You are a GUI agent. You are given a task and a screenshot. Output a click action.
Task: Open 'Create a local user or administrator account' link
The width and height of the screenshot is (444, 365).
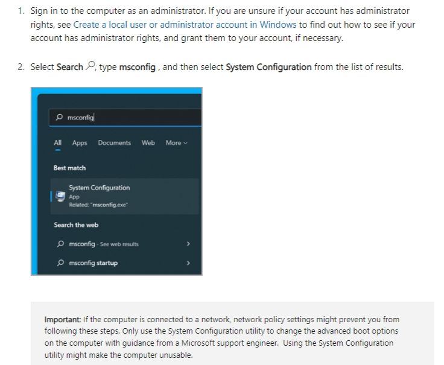coord(185,25)
